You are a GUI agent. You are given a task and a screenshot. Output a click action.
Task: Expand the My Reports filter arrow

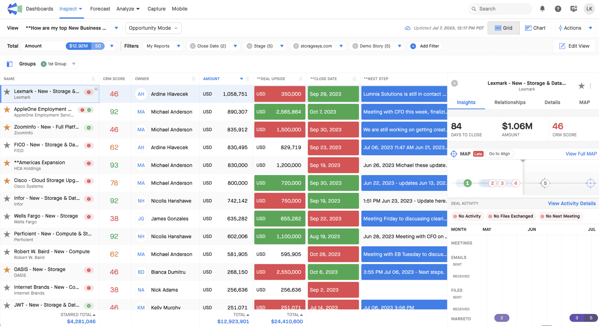tap(178, 46)
